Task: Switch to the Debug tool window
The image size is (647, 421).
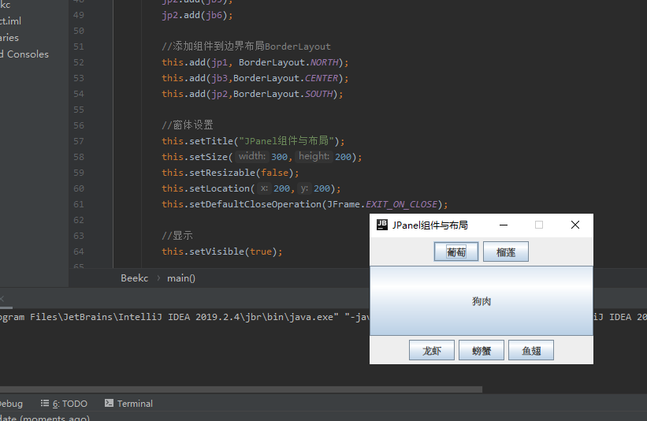Action: [x=9, y=404]
